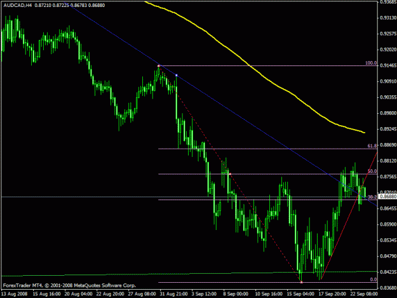Click price axis label 0.83680
Screen dimensions: 397x298
pos(388,288)
